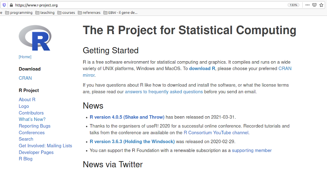This screenshot has width=327, height=171.
Task: Open the "What's New?" sidebar entry
Action: pos(32,119)
